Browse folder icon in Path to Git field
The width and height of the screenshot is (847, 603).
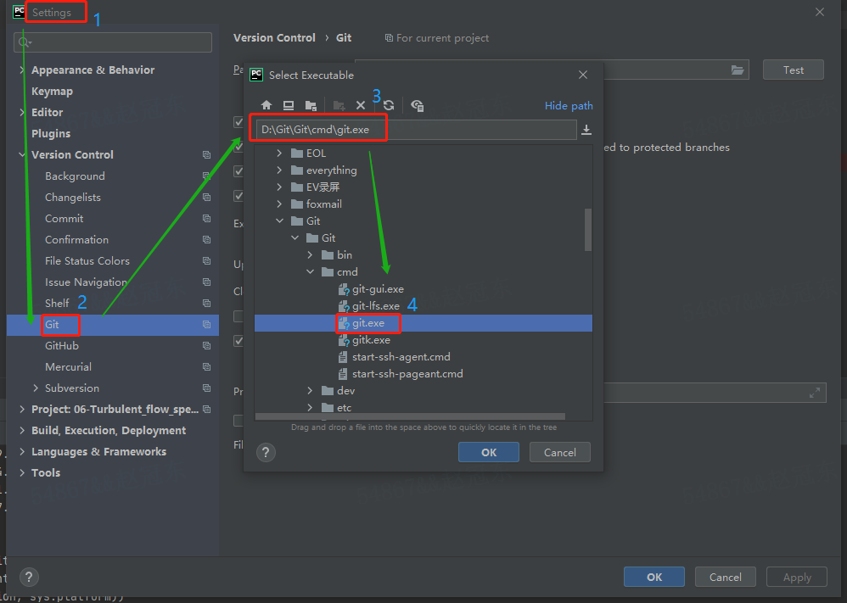click(x=738, y=70)
